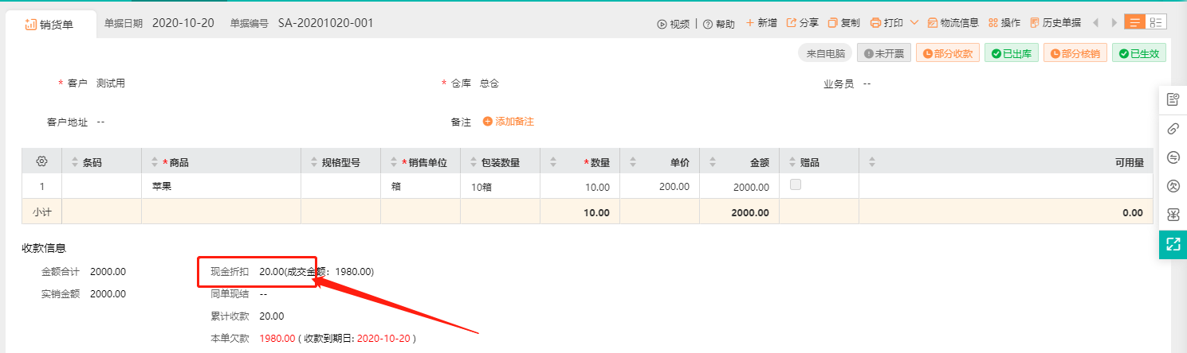Sort by the 商品 column arrows
The width and height of the screenshot is (1187, 353).
[155, 162]
